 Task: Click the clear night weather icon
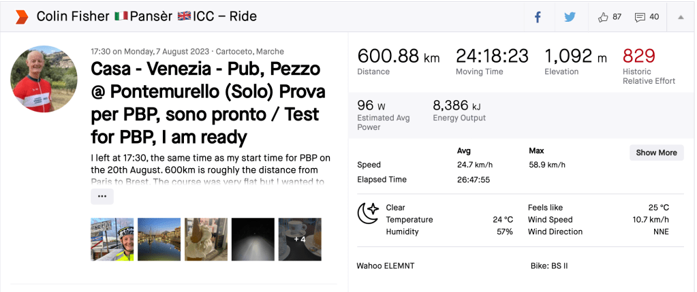[x=368, y=214]
